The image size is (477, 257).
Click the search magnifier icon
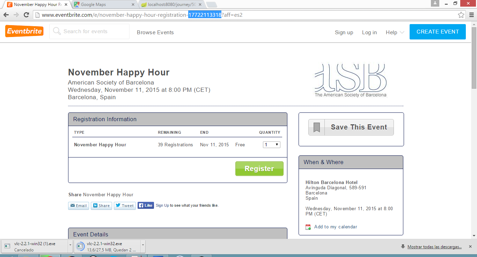57,31
